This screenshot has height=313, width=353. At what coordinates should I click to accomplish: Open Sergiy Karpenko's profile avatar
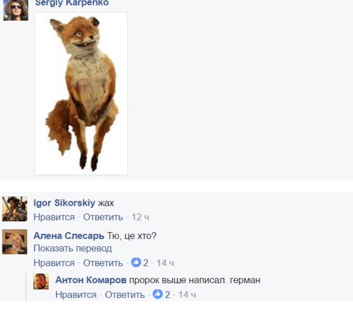16,10
